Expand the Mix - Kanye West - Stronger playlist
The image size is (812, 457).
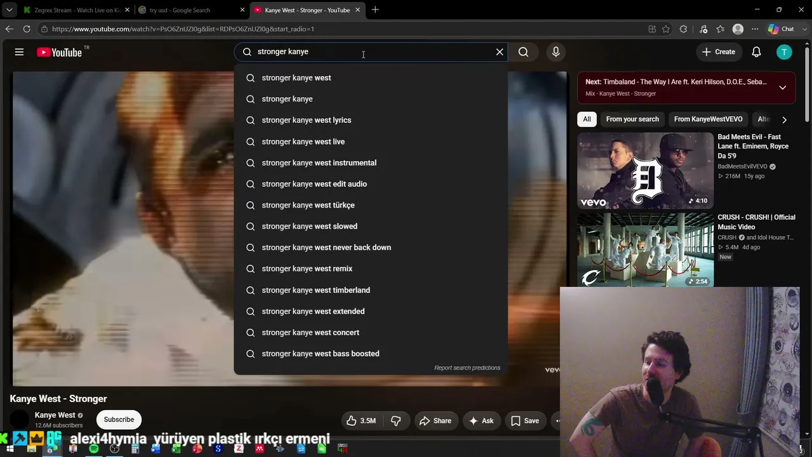click(x=782, y=88)
